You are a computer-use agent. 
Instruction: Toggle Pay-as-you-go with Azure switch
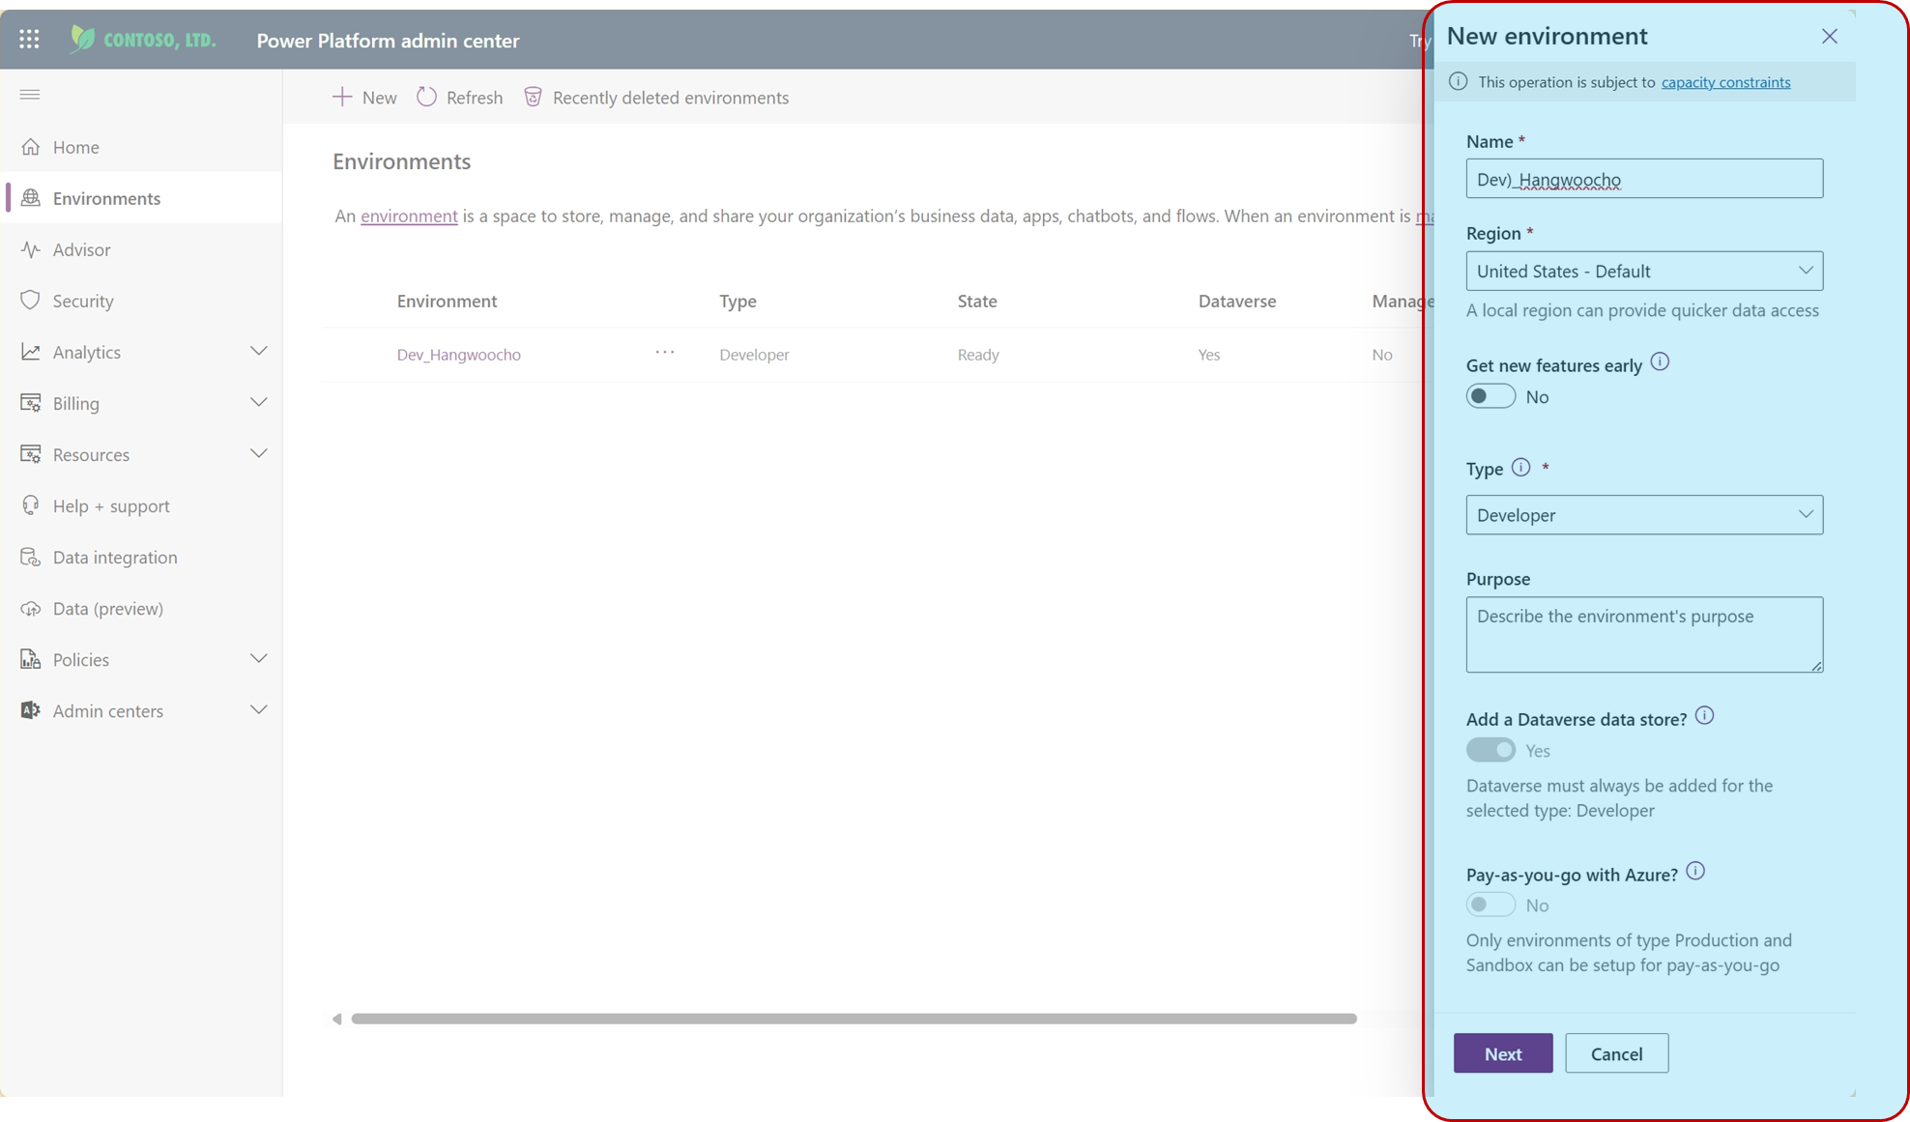point(1490,905)
